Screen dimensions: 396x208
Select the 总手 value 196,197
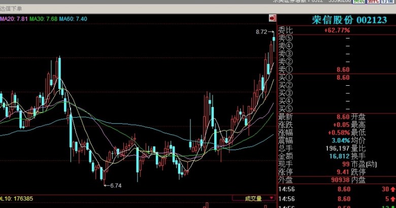[338, 148]
